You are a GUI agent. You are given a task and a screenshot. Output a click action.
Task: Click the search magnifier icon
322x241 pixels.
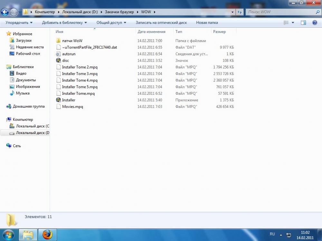click(x=317, y=12)
